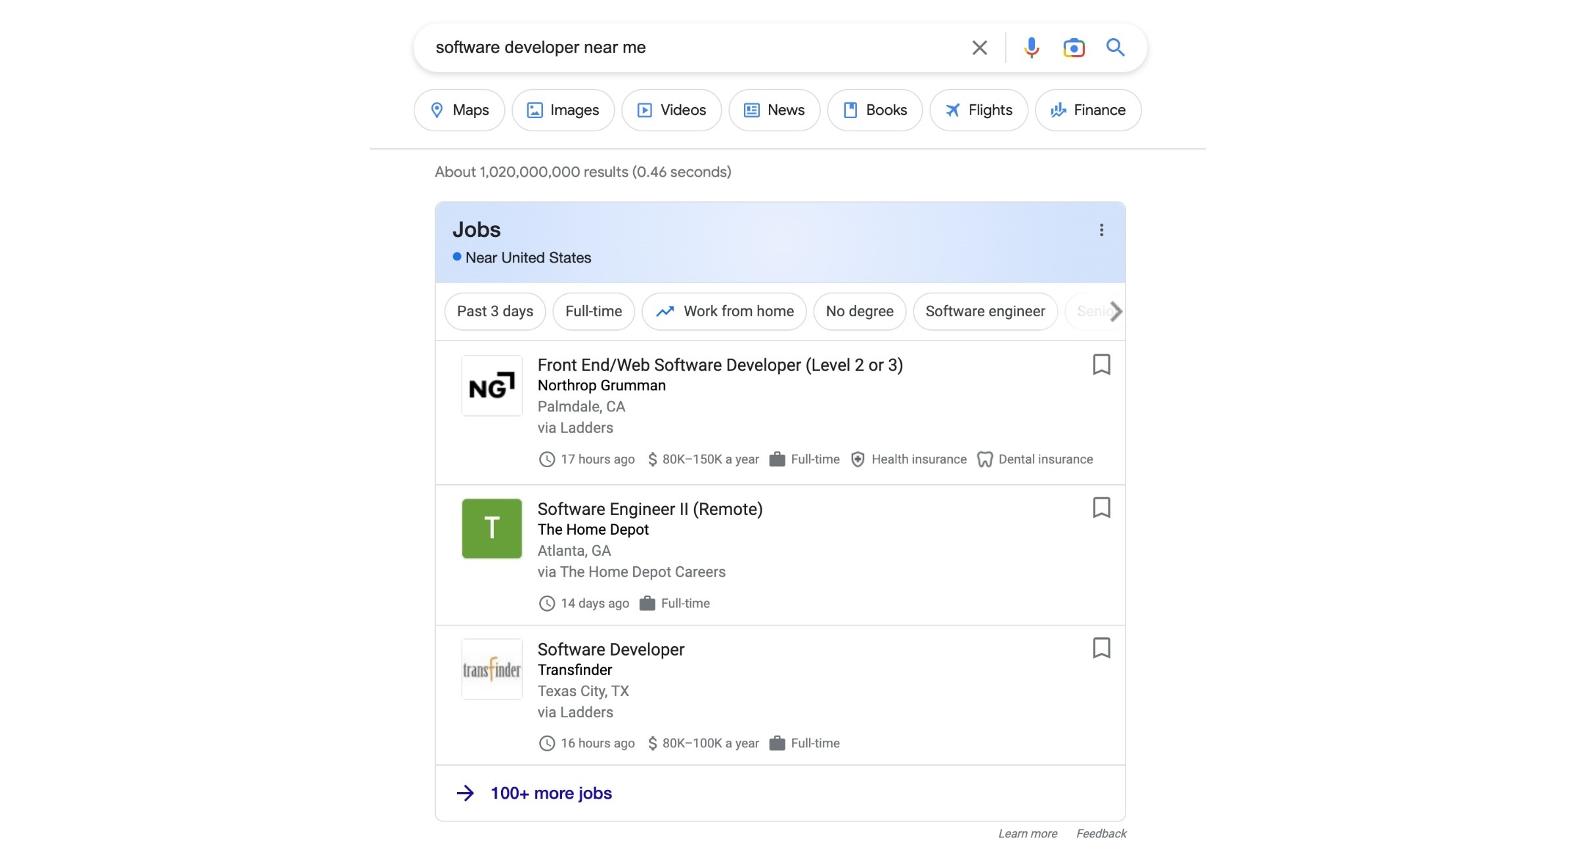
Task: Click 'Atlanta, GA' location text
Action: click(x=574, y=551)
